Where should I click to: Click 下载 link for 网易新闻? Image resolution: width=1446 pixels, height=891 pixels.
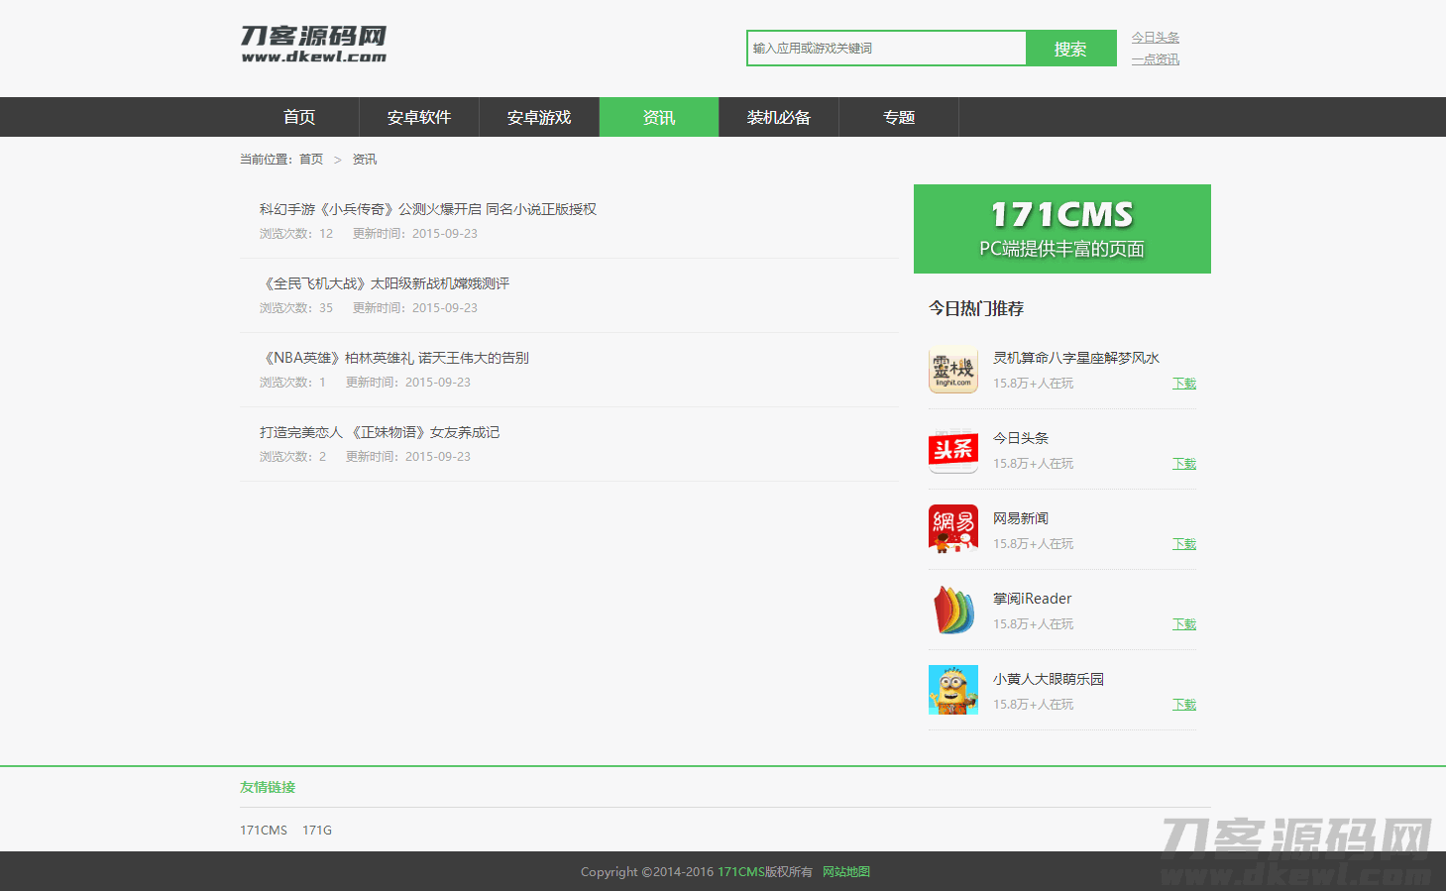click(1184, 544)
